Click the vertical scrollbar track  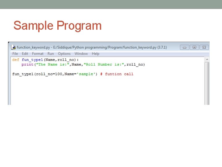point(207,83)
